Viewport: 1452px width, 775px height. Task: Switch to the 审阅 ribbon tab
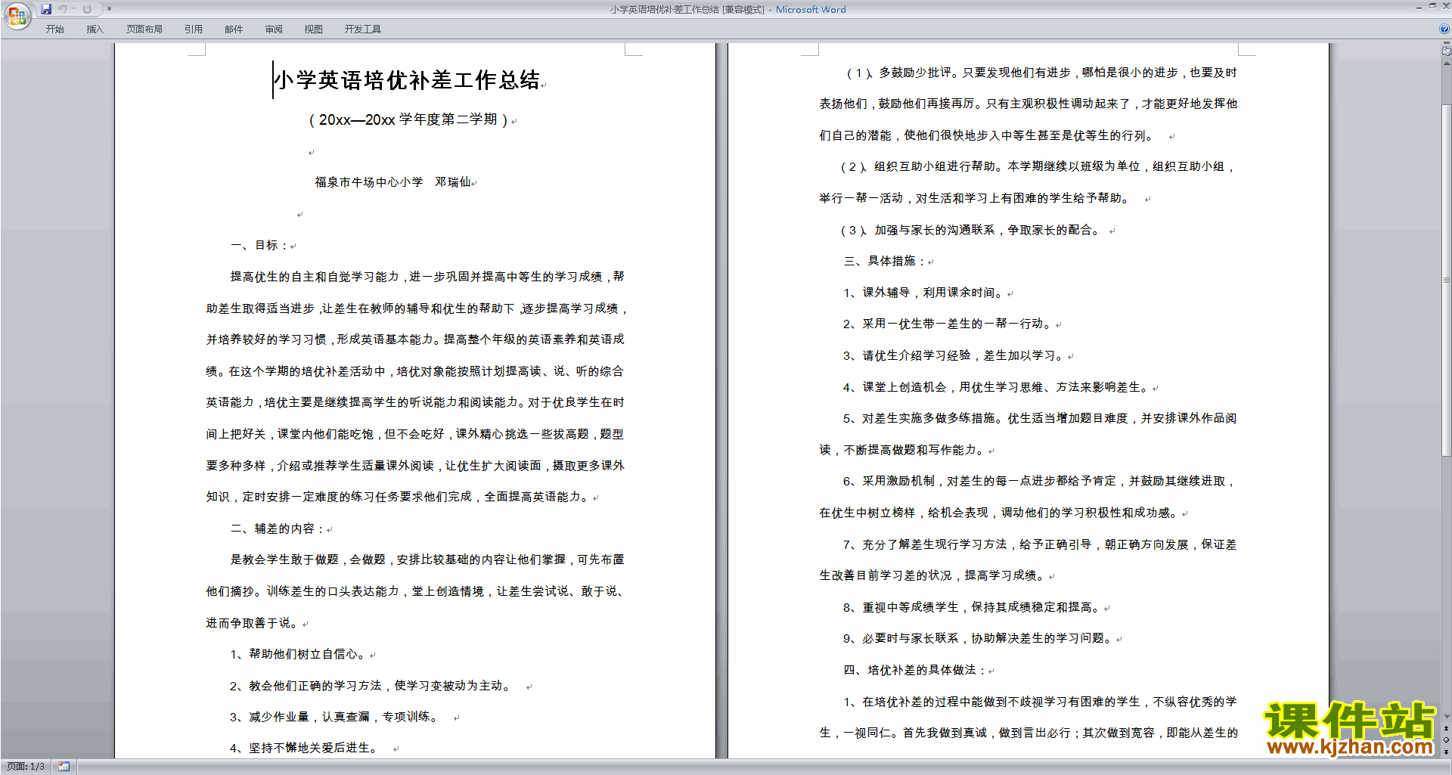274,29
